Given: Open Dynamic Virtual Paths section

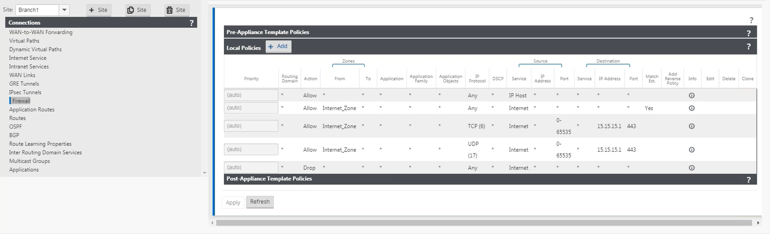Looking at the screenshot, I should [x=36, y=49].
